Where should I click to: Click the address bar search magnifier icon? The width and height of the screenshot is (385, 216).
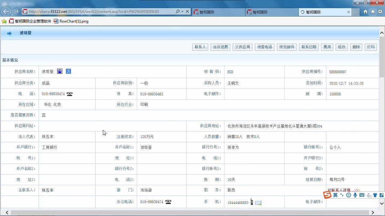click(177, 12)
